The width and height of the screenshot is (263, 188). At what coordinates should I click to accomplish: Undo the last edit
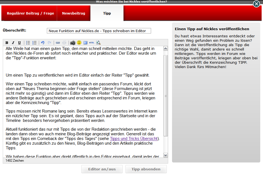[43, 43]
